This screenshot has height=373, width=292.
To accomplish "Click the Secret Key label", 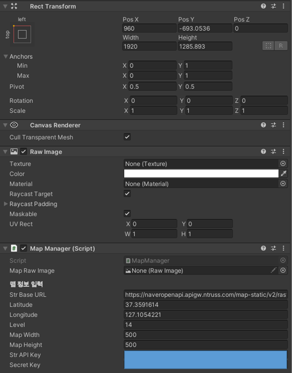I will coord(25,365).
